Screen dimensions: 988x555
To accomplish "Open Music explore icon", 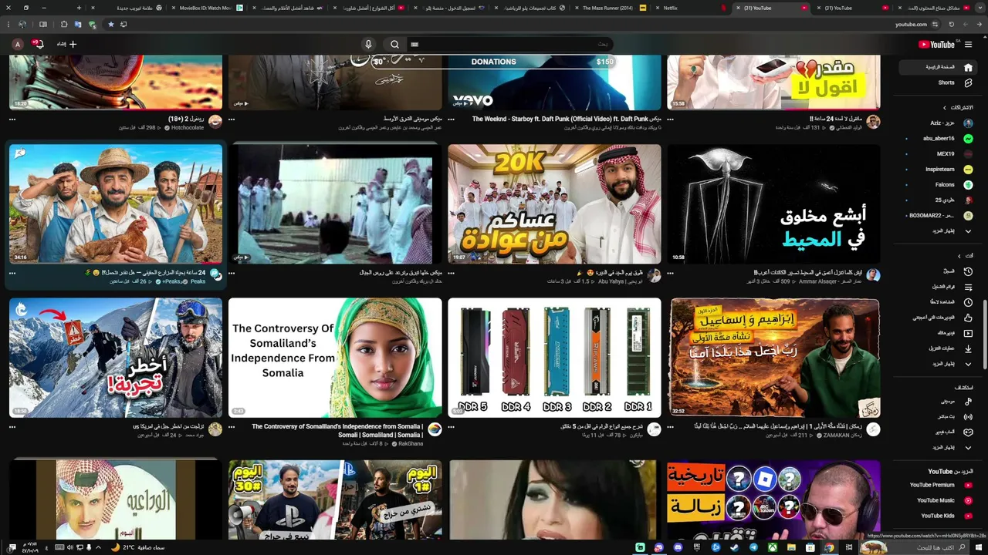I will click(968, 402).
